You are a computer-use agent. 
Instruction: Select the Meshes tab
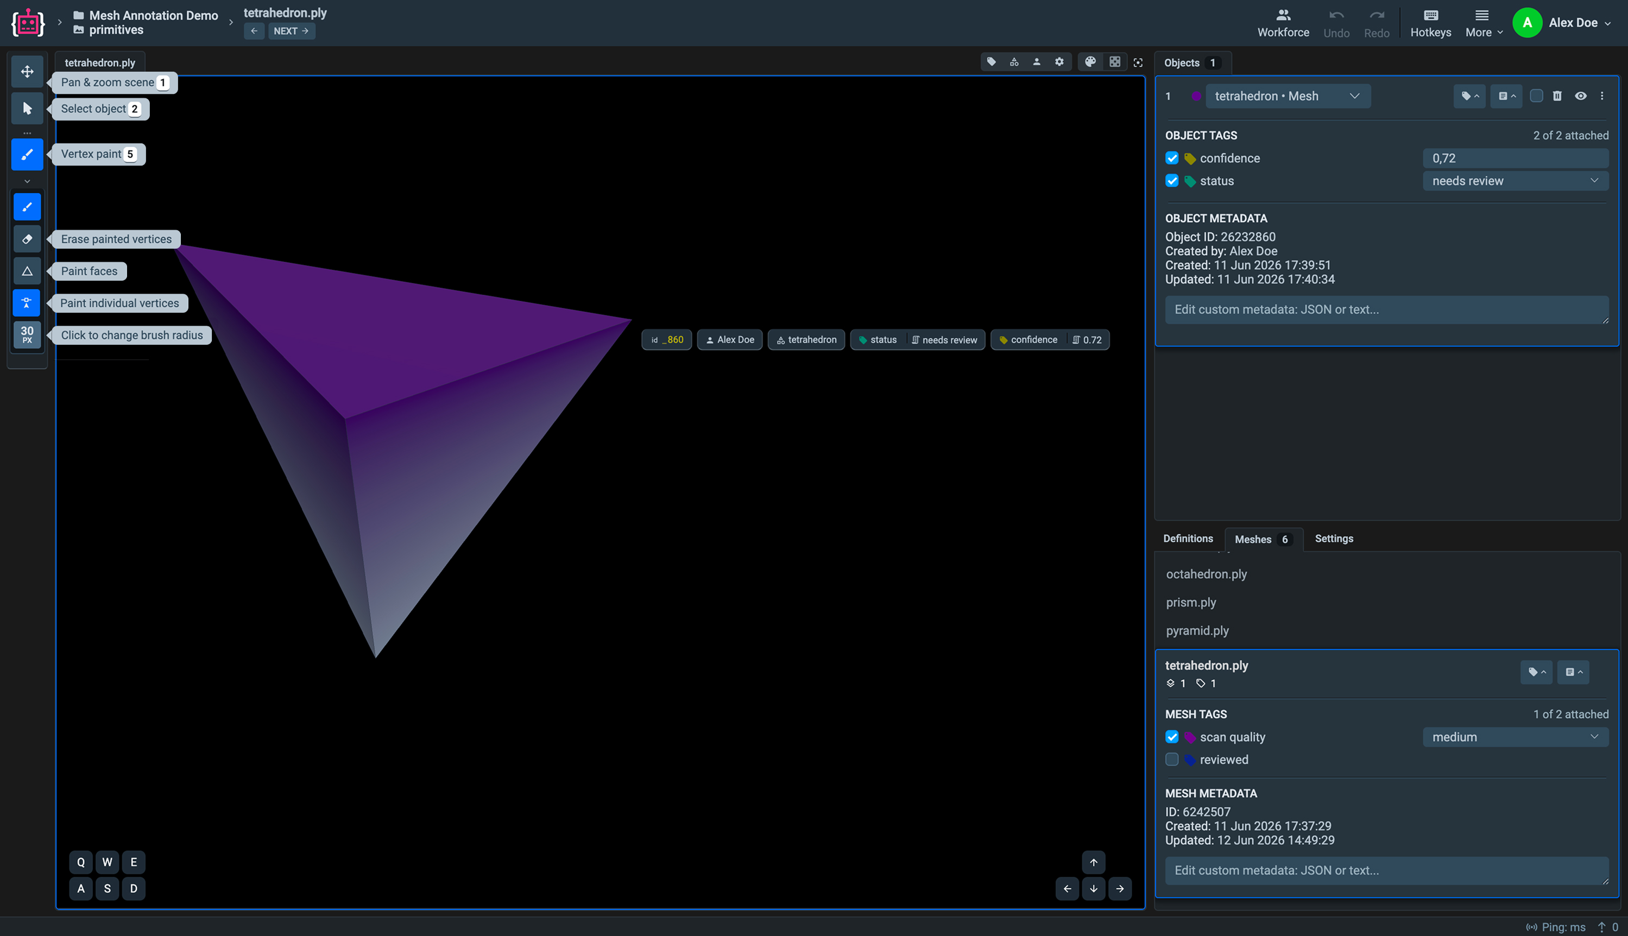click(x=1264, y=539)
